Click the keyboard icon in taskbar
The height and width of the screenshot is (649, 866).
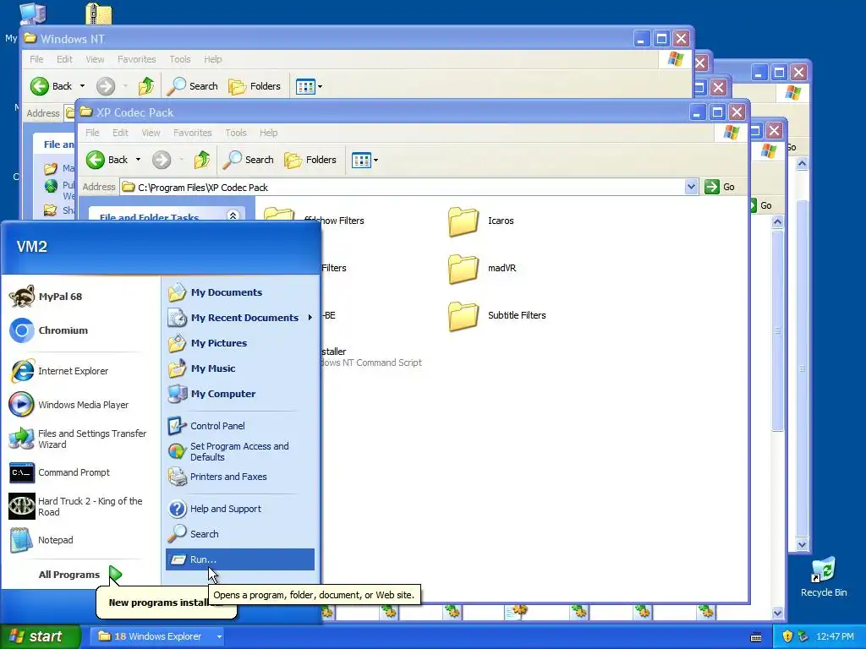click(x=756, y=637)
